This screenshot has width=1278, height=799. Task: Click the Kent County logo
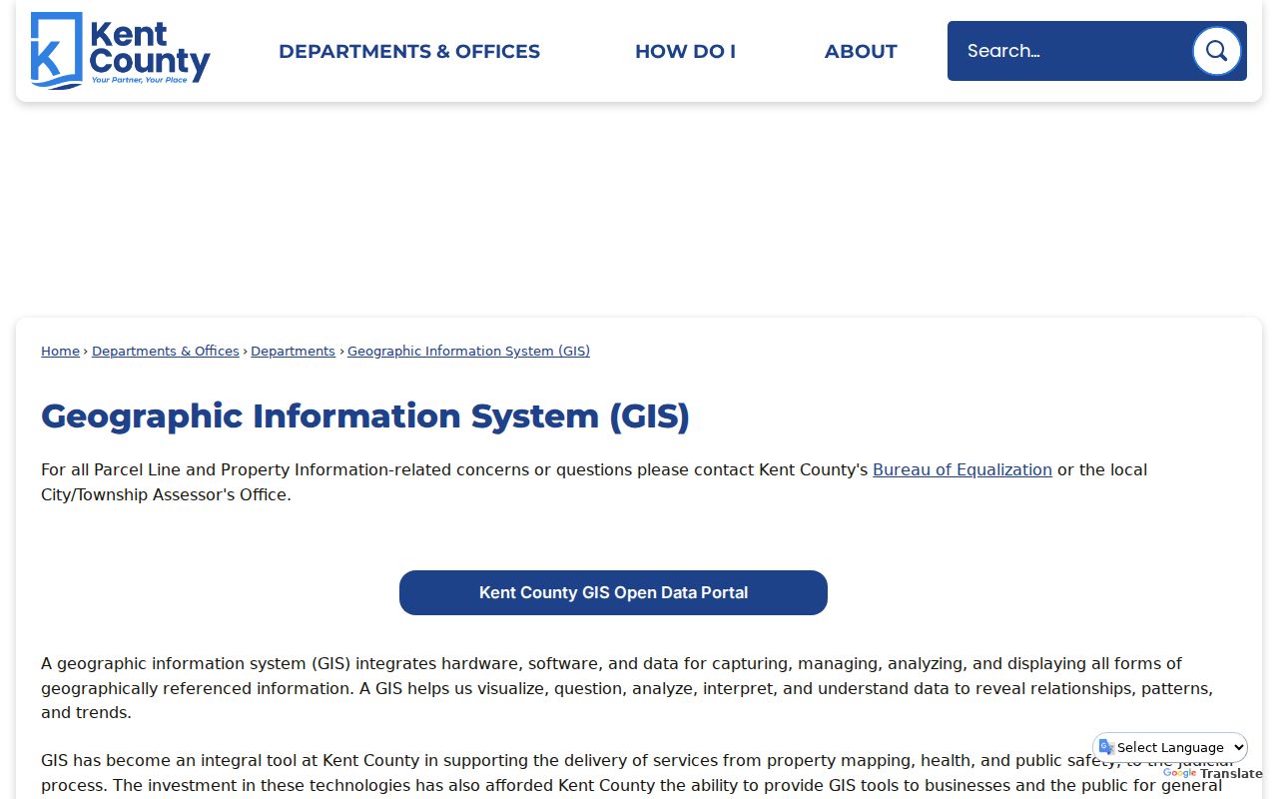point(121,51)
